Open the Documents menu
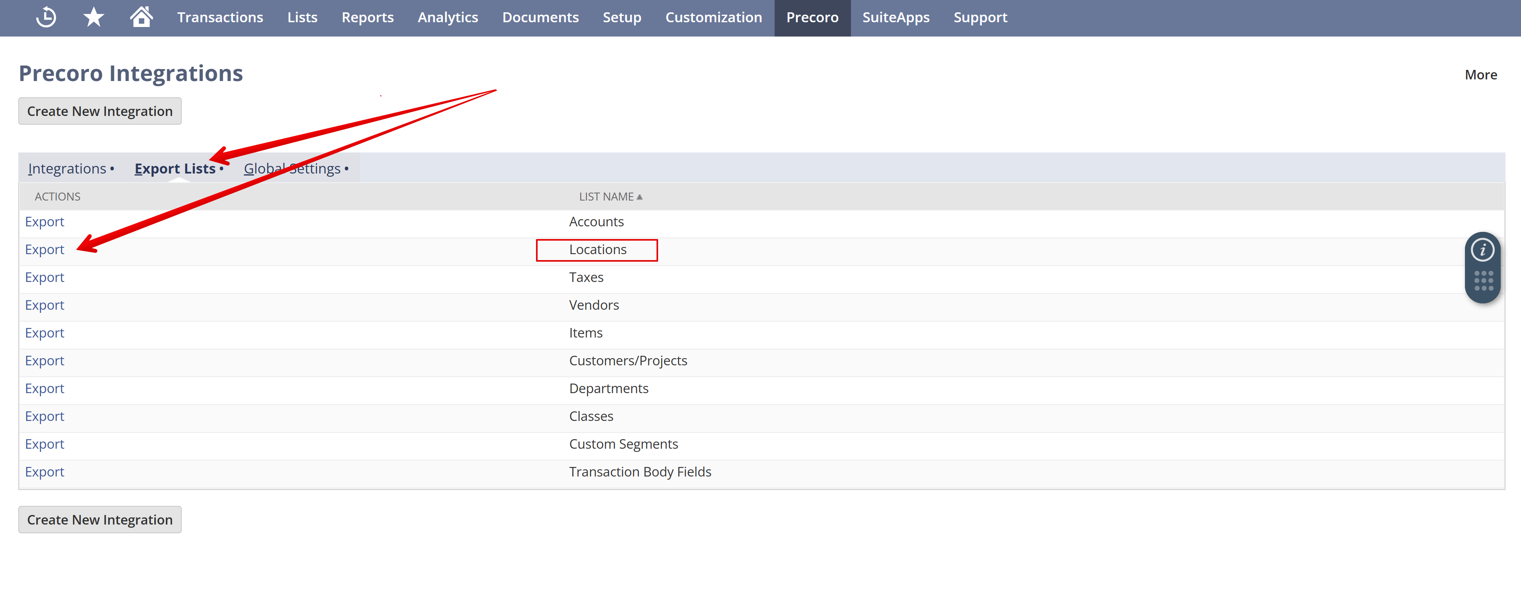 tap(540, 18)
